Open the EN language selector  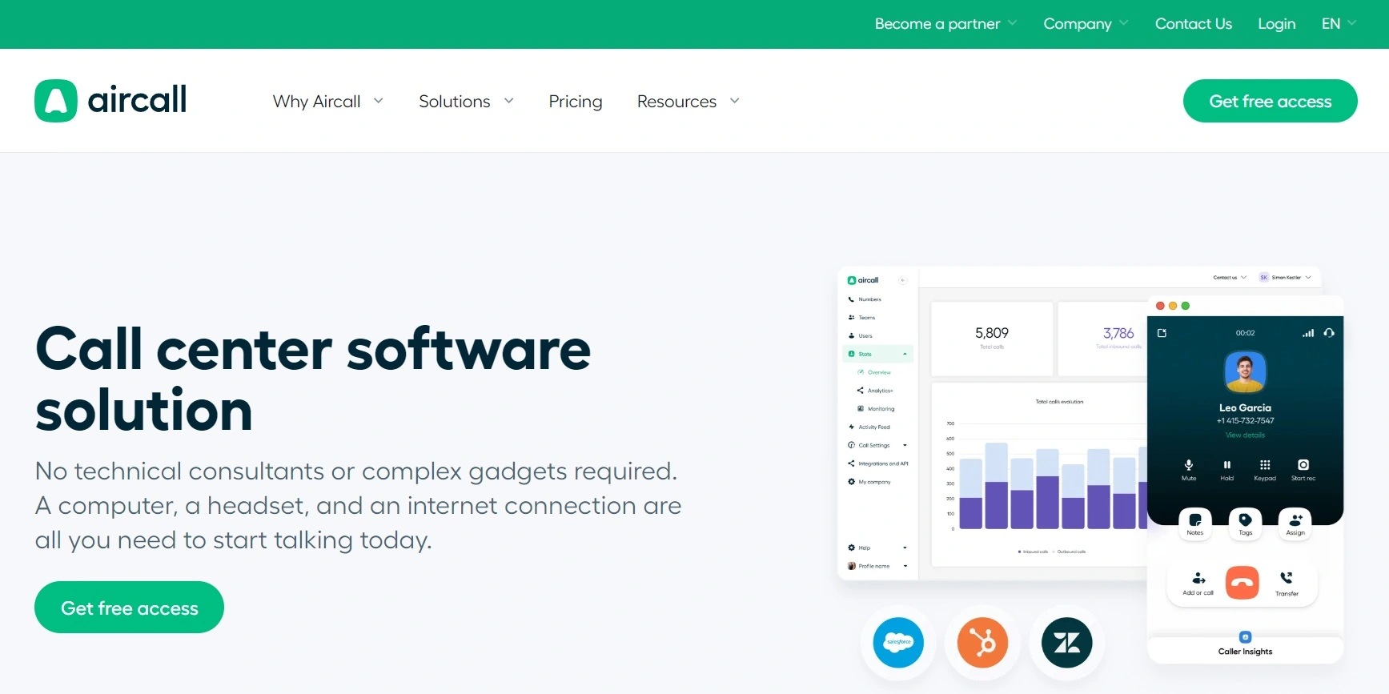pos(1338,24)
